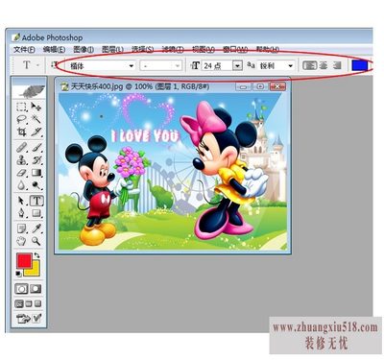
Task: Select the Magic Wand tool
Action: (36, 119)
